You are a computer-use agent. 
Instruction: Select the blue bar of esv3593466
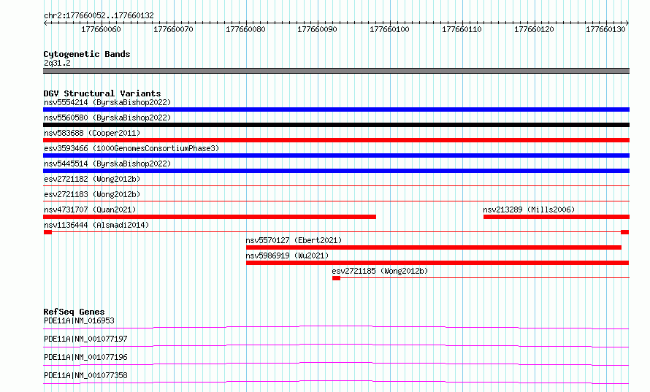(x=336, y=155)
